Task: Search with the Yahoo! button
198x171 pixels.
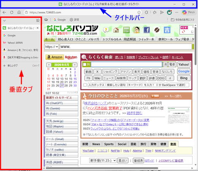Action: coord(184,65)
